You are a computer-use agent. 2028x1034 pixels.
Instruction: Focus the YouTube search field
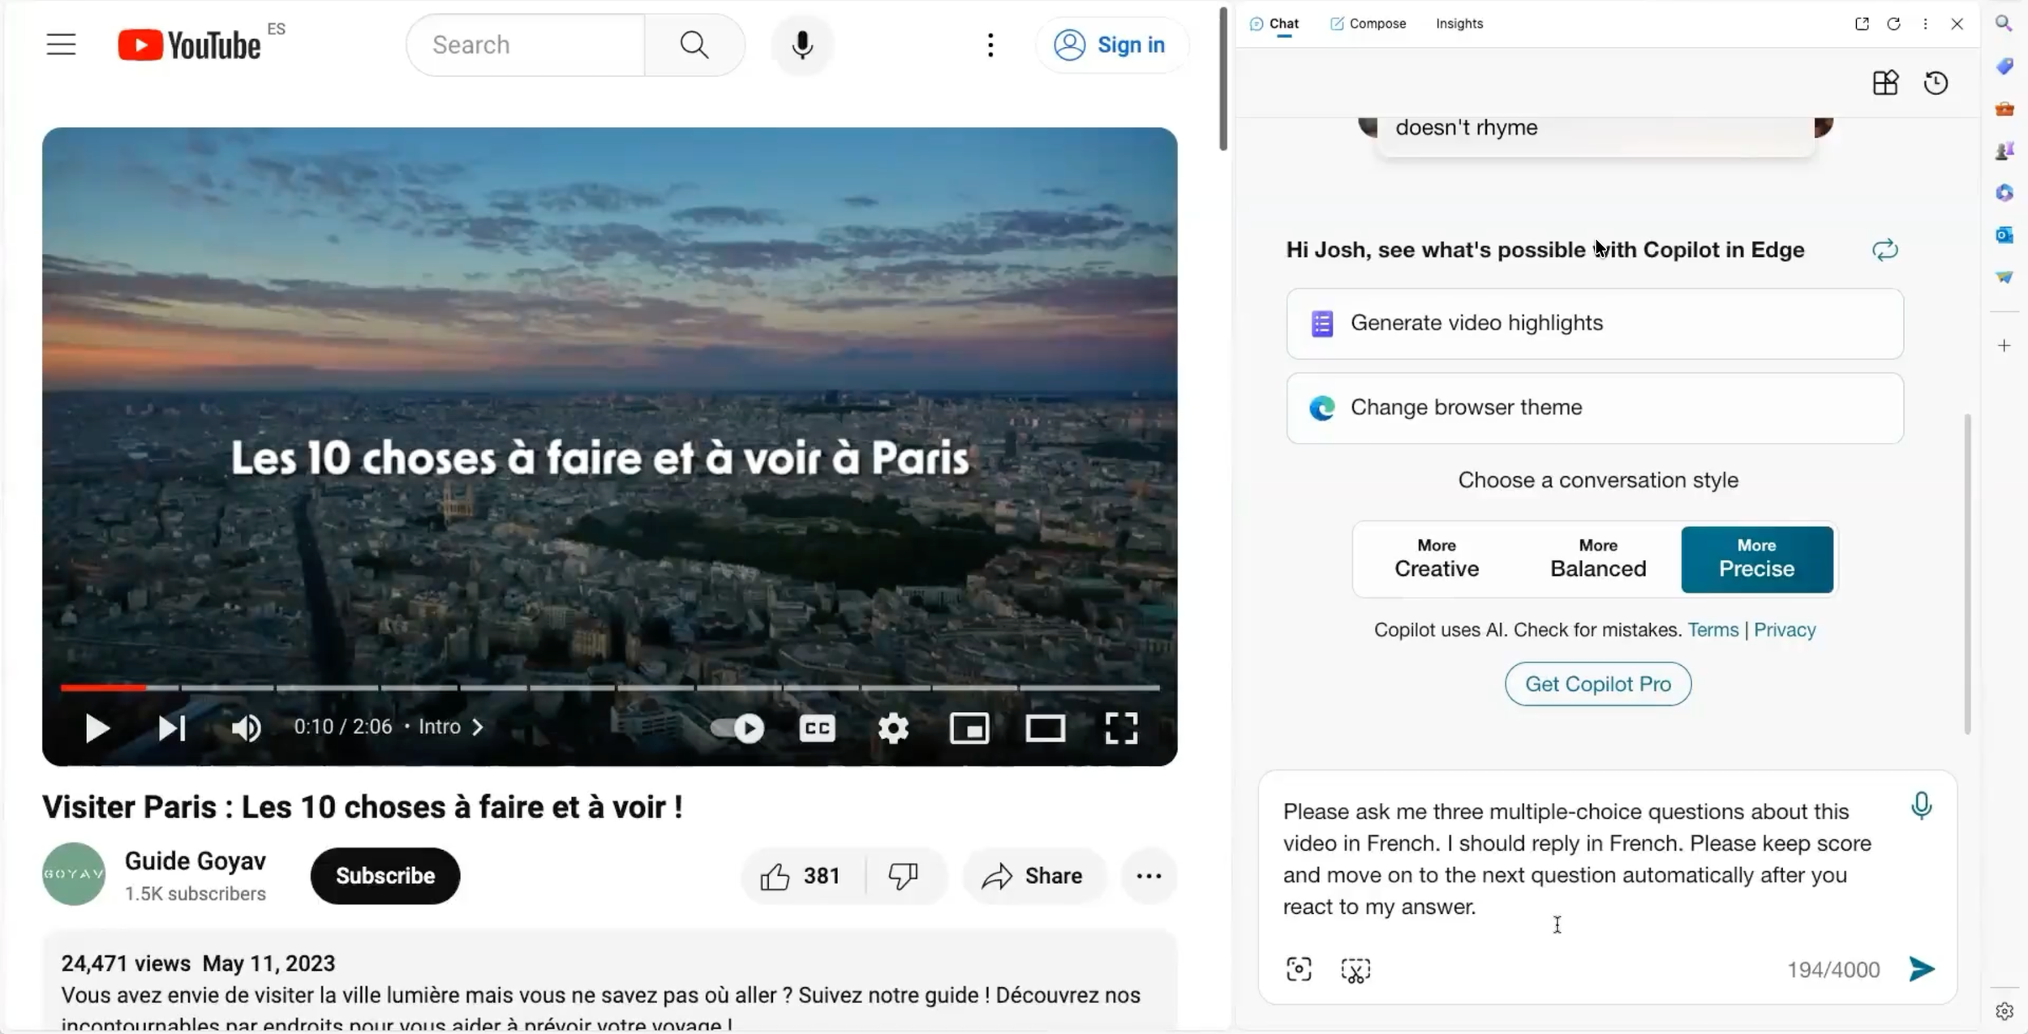point(526,45)
